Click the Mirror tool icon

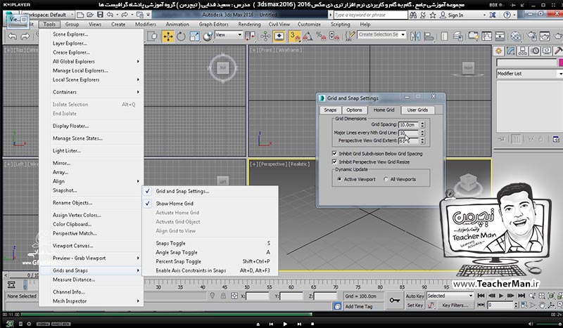(415, 37)
